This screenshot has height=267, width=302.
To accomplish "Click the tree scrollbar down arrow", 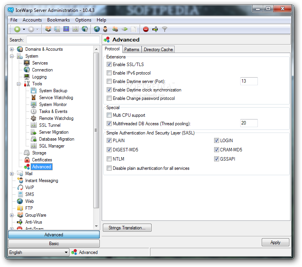I will pyautogui.click(x=96, y=226).
